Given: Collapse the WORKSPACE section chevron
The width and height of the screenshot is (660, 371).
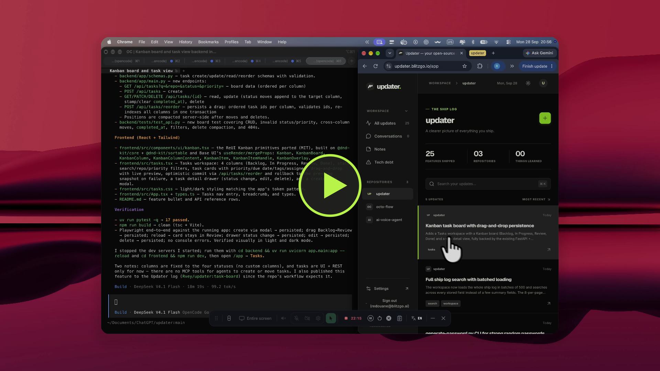Looking at the screenshot, I should click(x=406, y=111).
